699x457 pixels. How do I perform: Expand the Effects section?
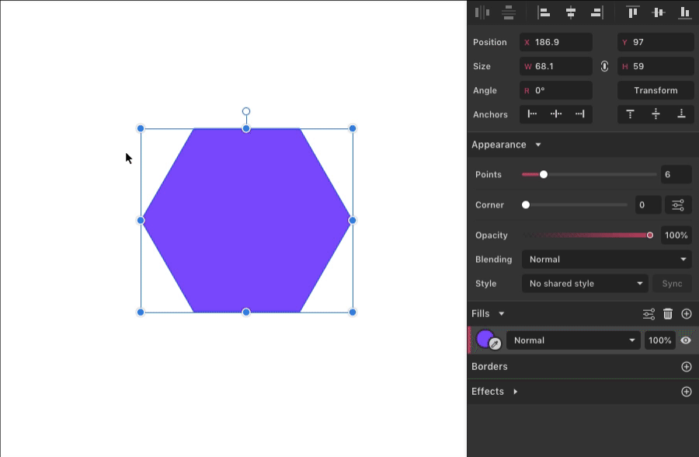515,392
